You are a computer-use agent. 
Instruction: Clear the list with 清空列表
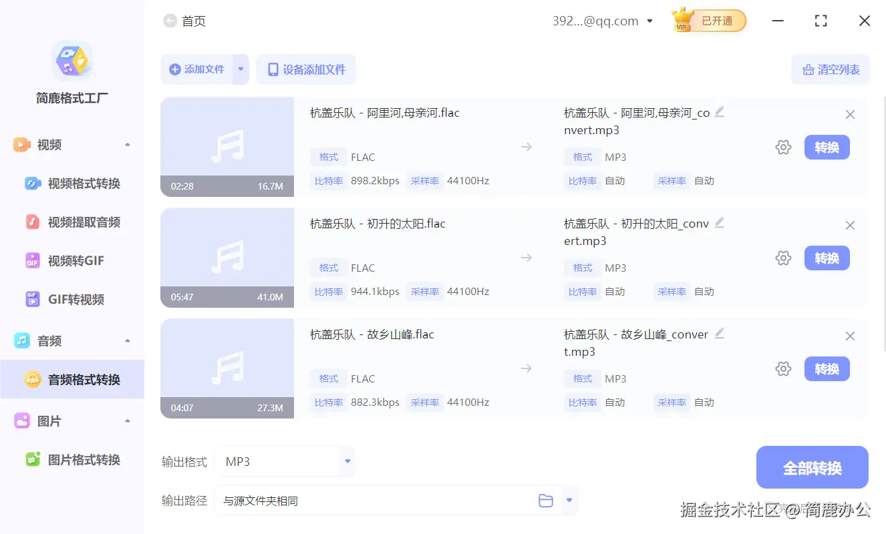click(x=831, y=69)
